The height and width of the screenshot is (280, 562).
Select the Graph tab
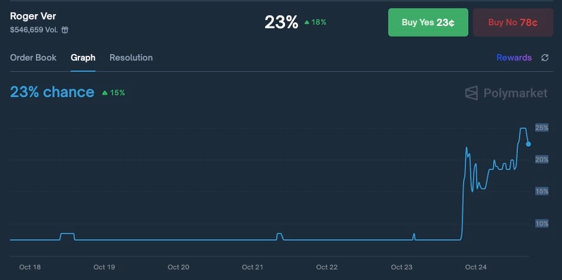(x=83, y=58)
